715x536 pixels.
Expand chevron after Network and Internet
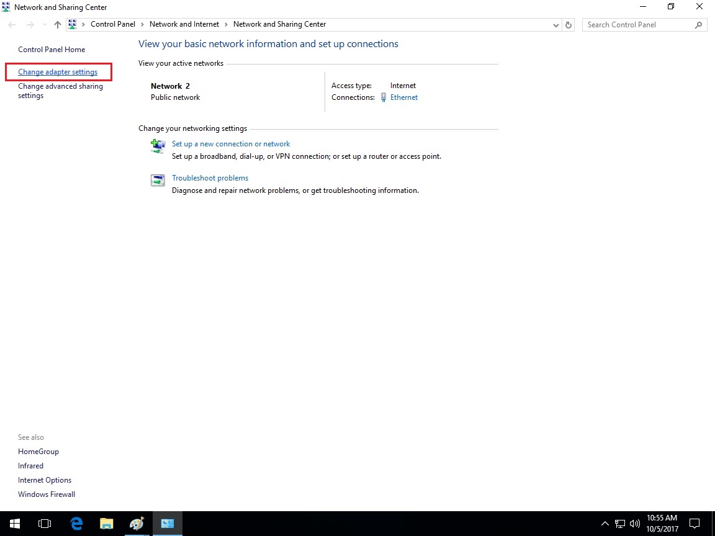tap(226, 25)
